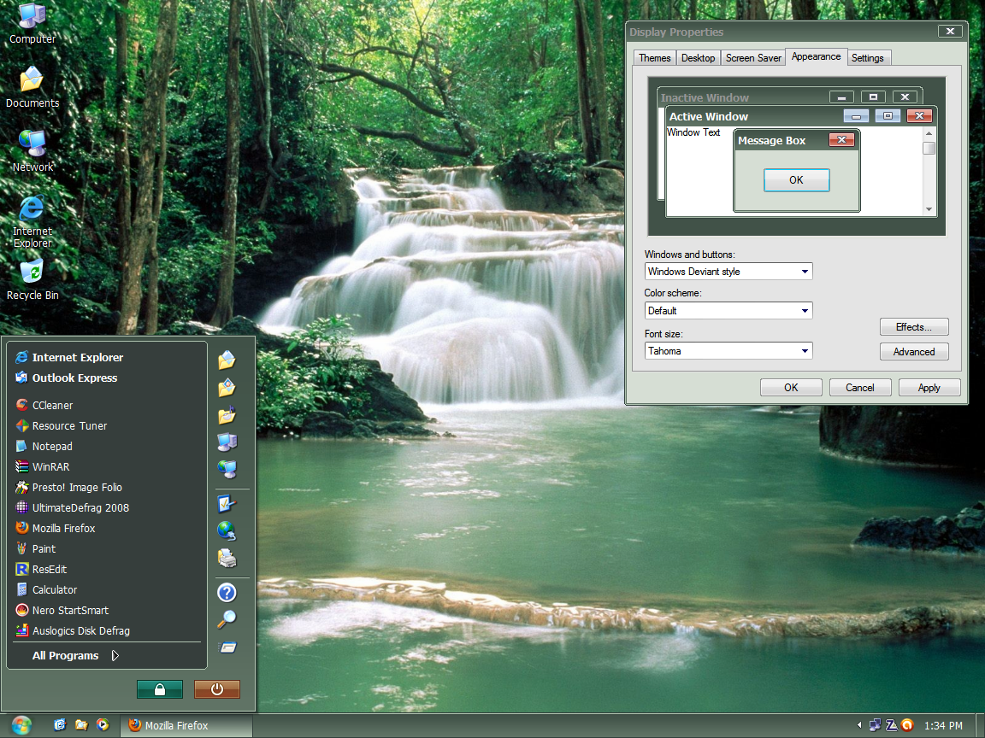Open Search via the magnifying glass icon
Screen dimensions: 985x738
(x=227, y=619)
